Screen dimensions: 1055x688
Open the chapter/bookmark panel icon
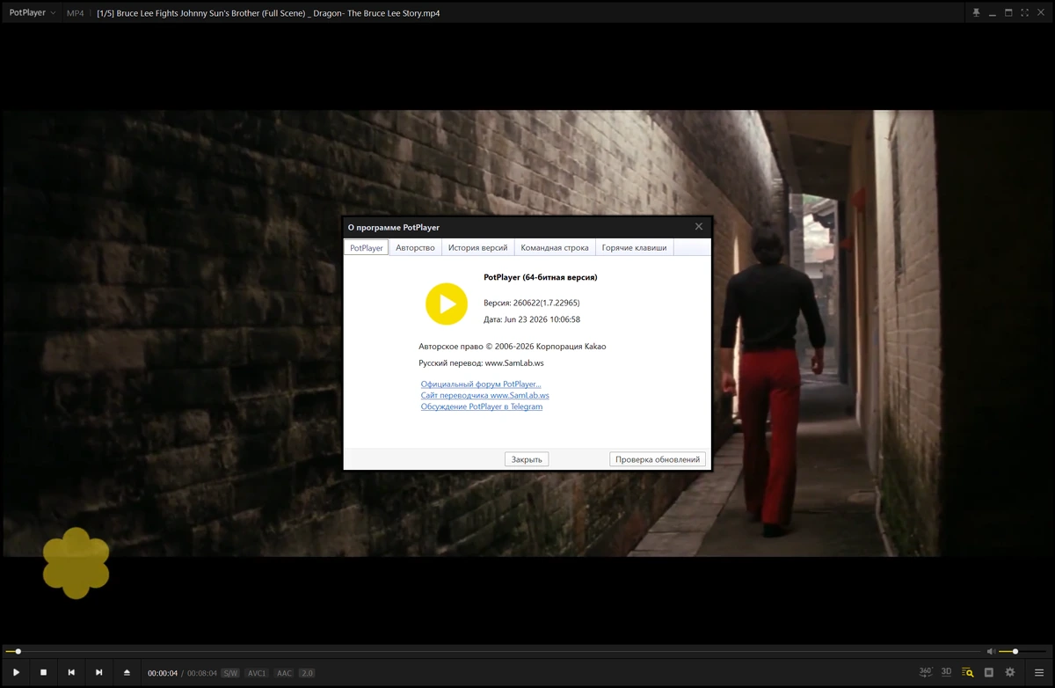[x=988, y=672]
